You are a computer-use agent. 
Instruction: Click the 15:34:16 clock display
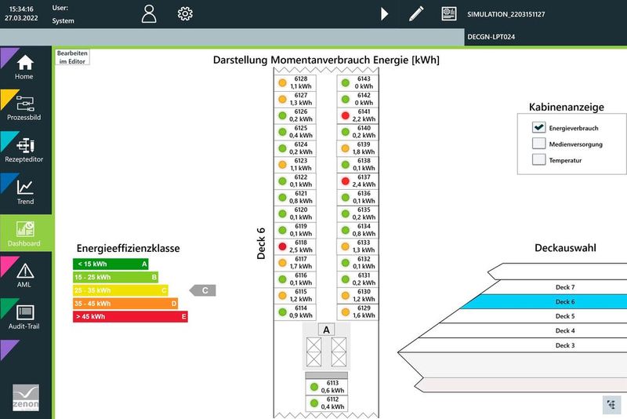[21, 9]
